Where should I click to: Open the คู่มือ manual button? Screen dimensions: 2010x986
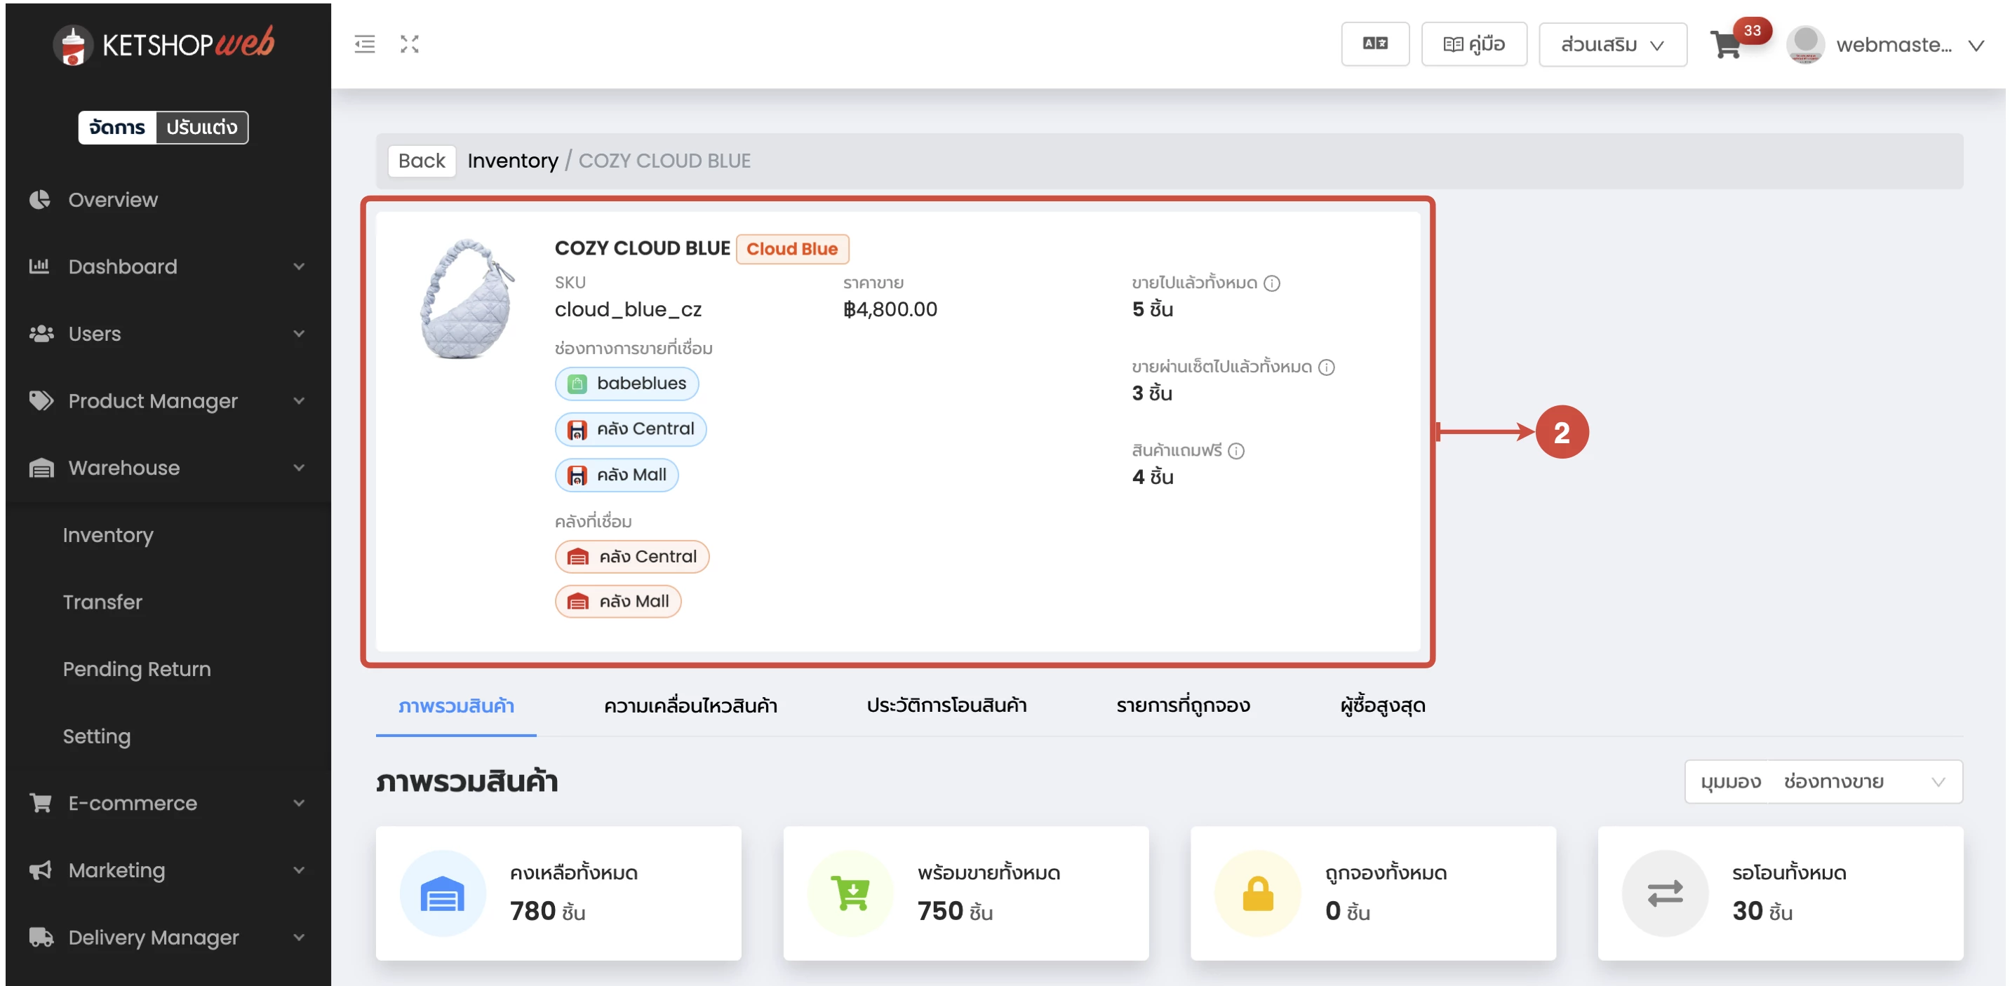click(x=1474, y=44)
